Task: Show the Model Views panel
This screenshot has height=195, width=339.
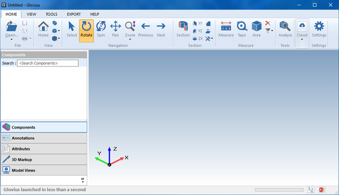Action: [x=44, y=170]
